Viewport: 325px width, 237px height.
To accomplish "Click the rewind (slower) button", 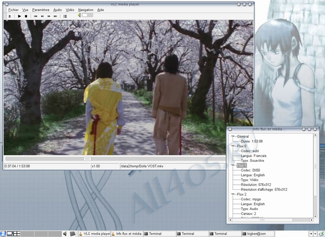I will (x=42, y=16).
